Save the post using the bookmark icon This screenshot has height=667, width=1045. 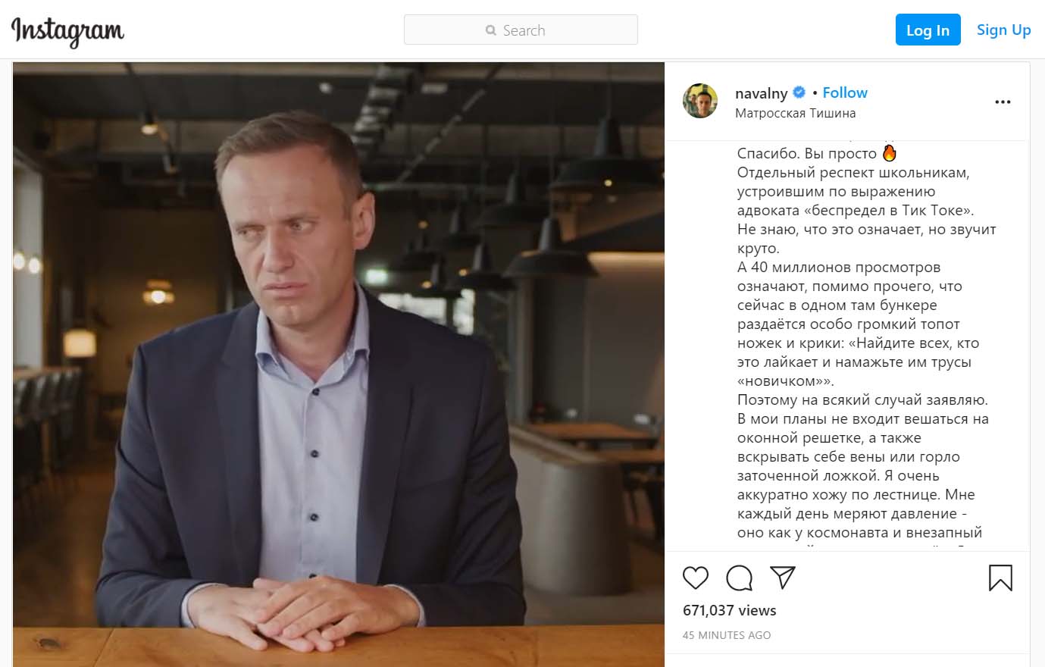pos(1000,578)
